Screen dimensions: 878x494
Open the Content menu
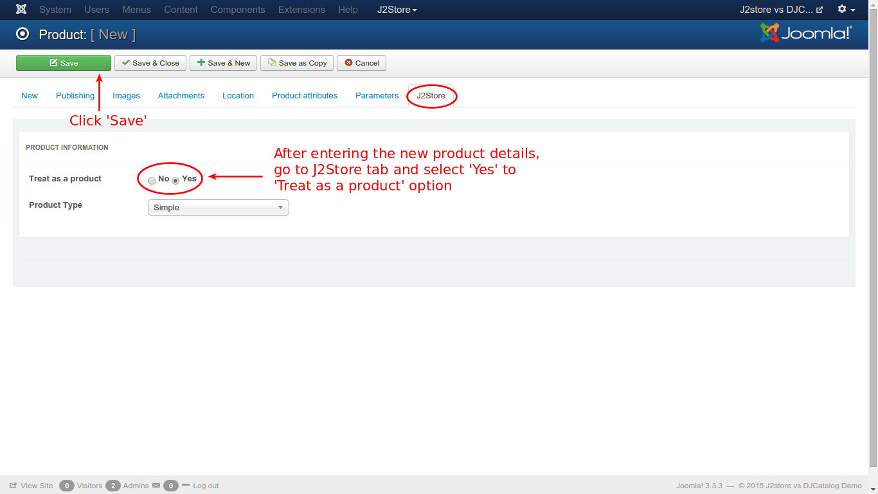[181, 10]
